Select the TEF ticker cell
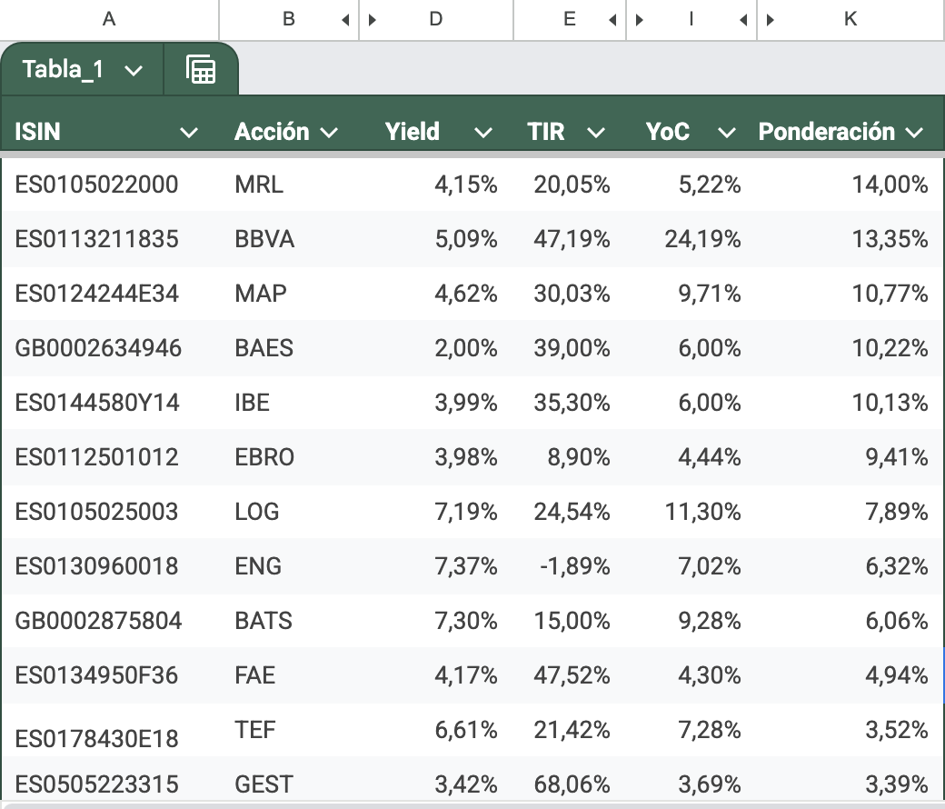The height and width of the screenshot is (809, 945). point(289,730)
